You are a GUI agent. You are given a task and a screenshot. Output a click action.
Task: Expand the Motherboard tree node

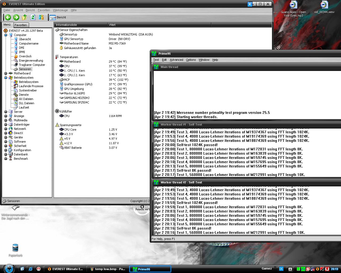6,73
